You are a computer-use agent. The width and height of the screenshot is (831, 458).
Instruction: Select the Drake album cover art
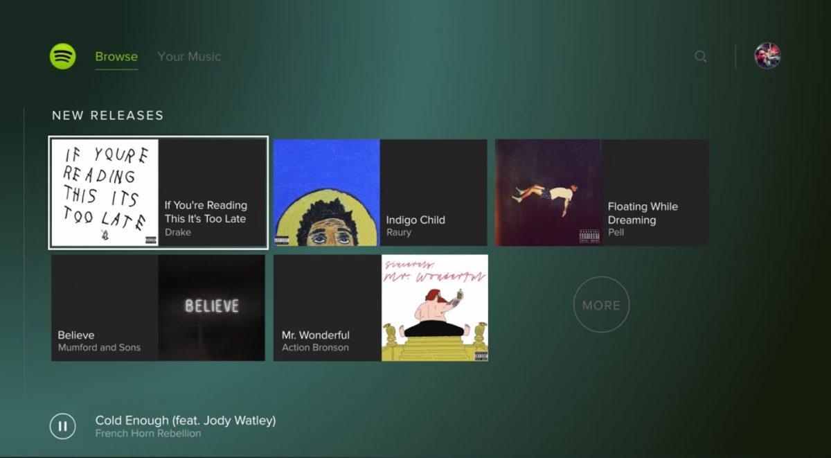[105, 193]
